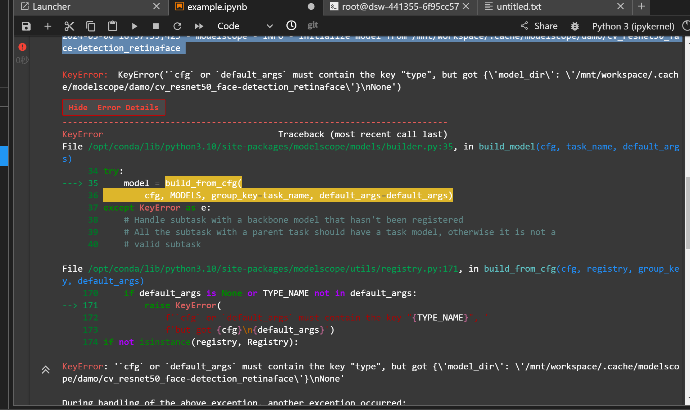
Task: Click 'except KeyError as e:' line
Action: [157, 208]
